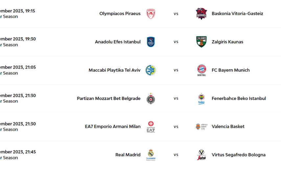Click the Maccabi Playtika Tel Aviv logo

(x=151, y=70)
